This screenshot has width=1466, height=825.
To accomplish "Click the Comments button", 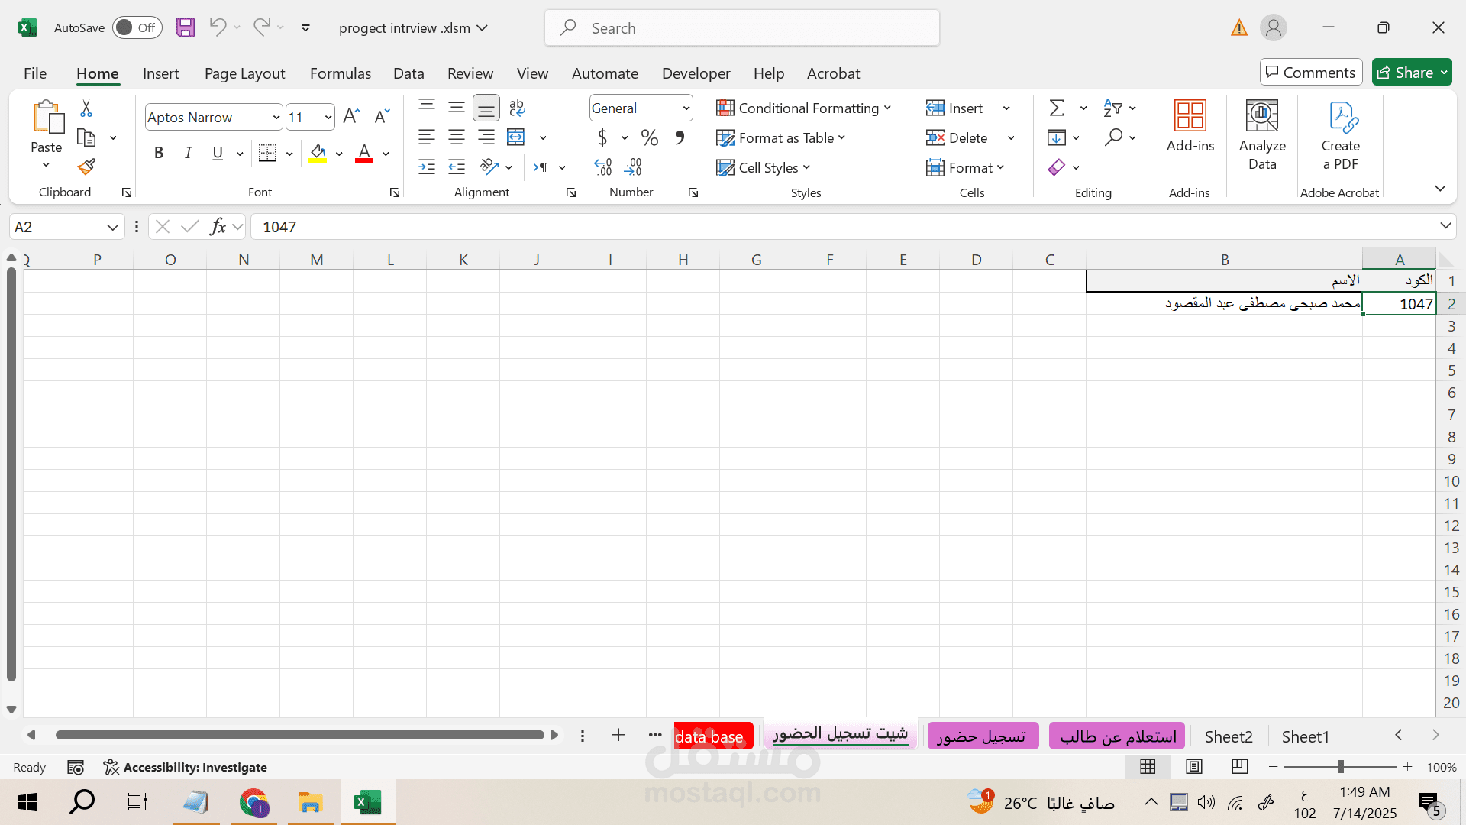I will 1310,73.
